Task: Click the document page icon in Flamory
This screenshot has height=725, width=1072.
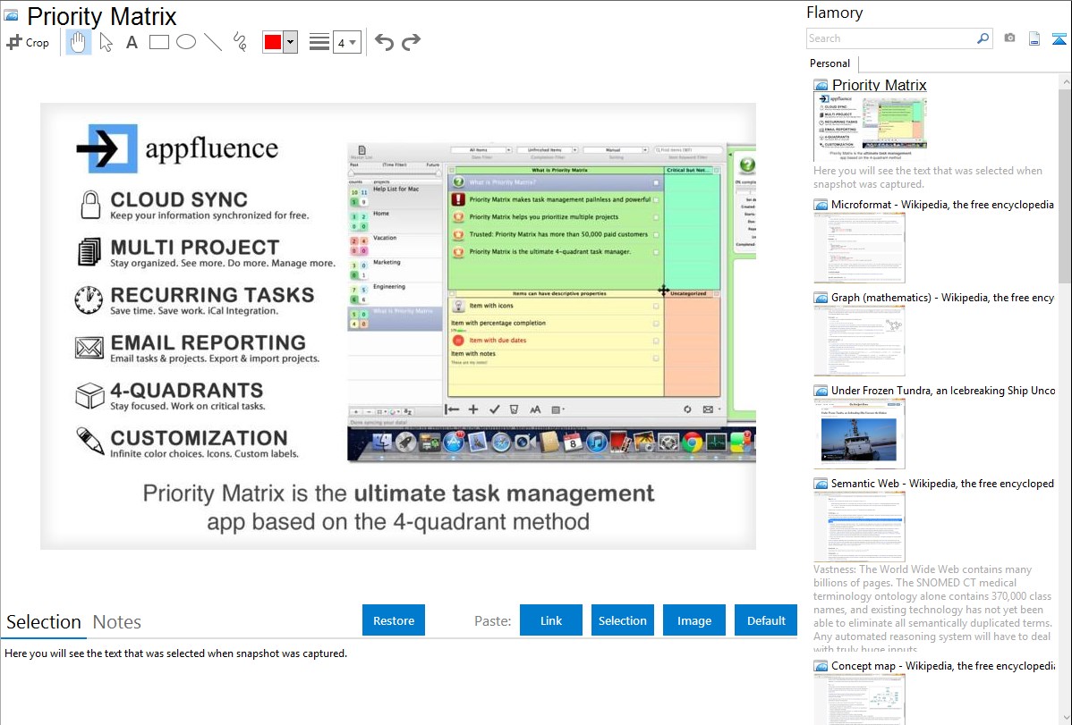Action: [1034, 39]
